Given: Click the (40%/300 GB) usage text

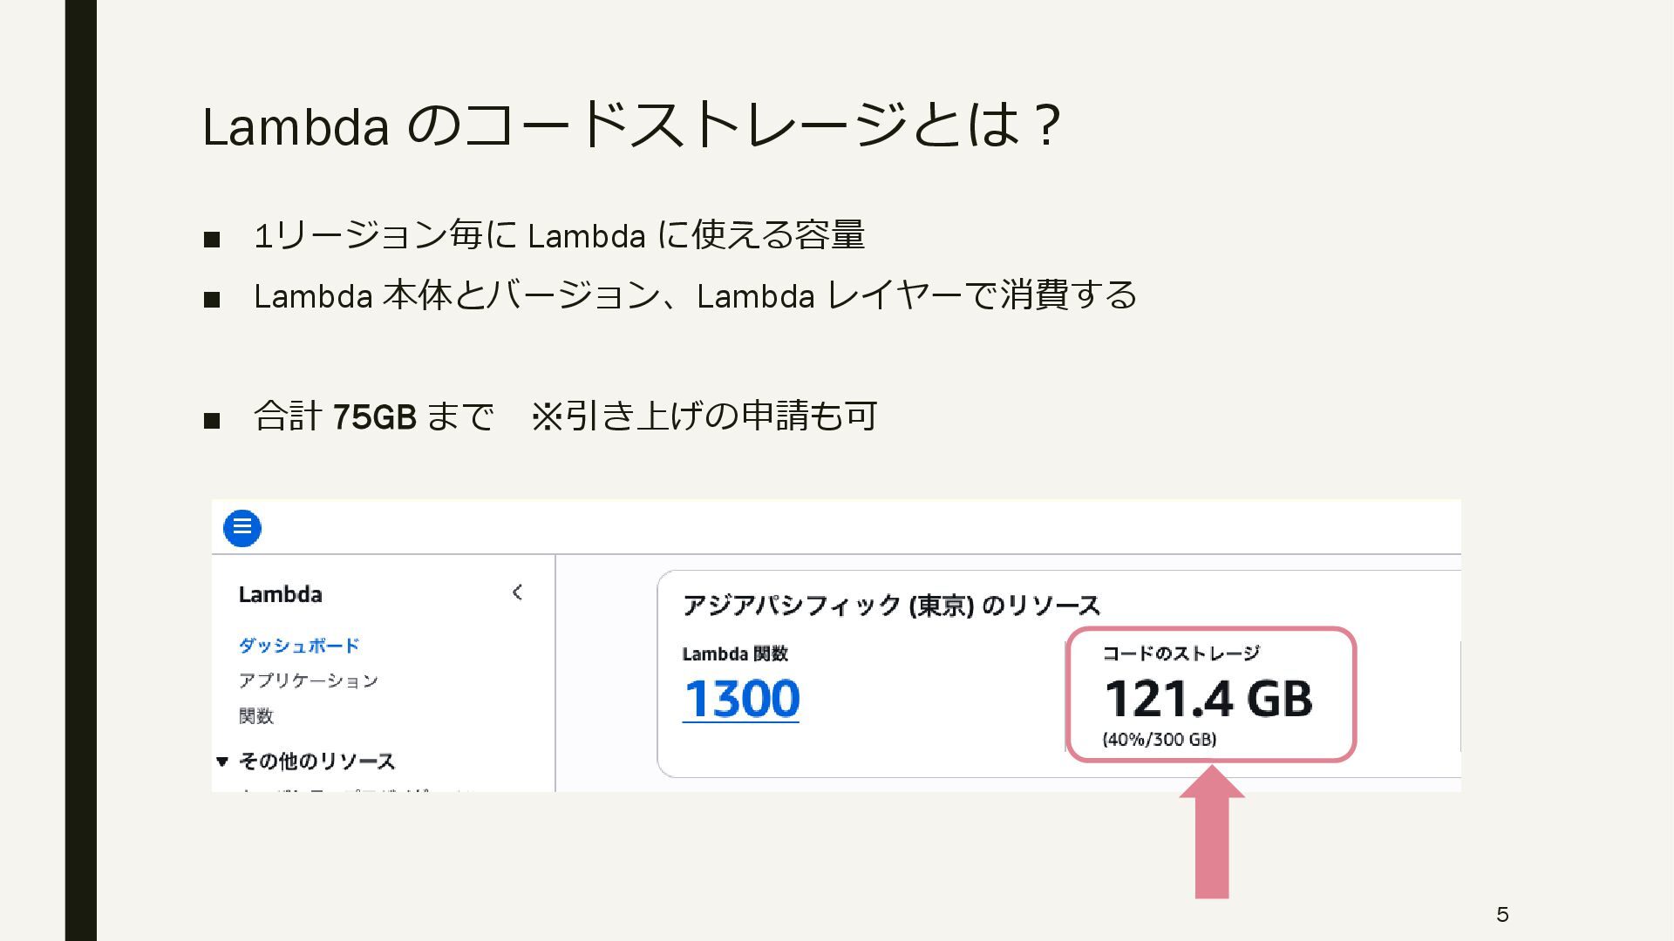Looking at the screenshot, I should pyautogui.click(x=1159, y=740).
